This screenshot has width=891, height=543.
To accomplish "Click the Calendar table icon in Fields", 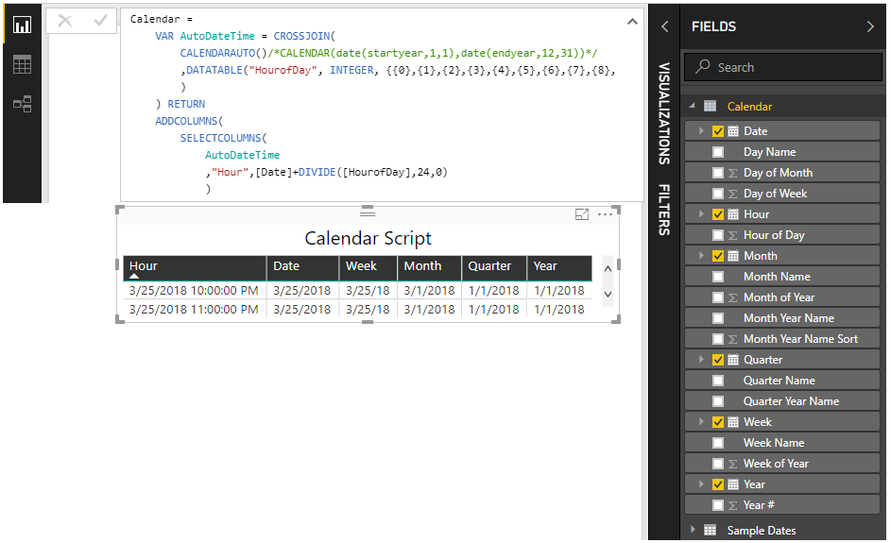I will pyautogui.click(x=711, y=106).
